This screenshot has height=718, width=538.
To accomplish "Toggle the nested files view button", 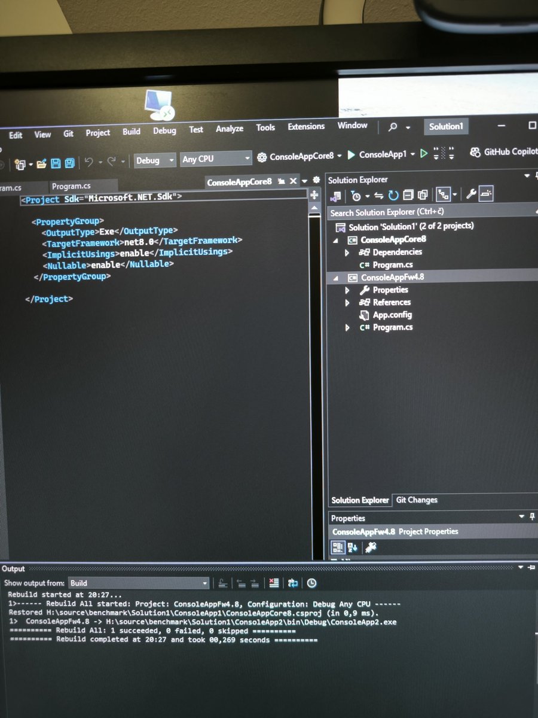I will click(442, 194).
